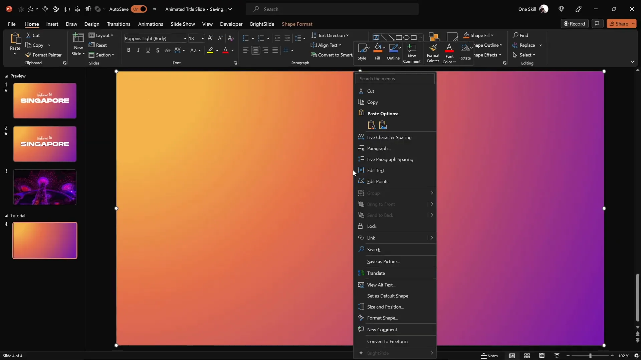Toggle underline formatting
This screenshot has height=360, width=641.
pyautogui.click(x=148, y=50)
